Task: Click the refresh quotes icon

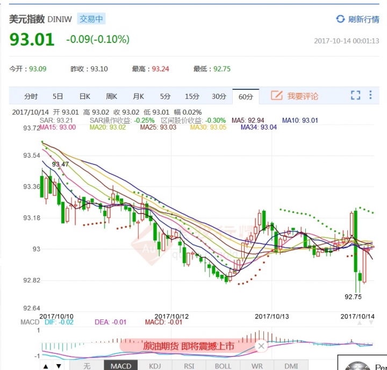Action: [x=340, y=19]
